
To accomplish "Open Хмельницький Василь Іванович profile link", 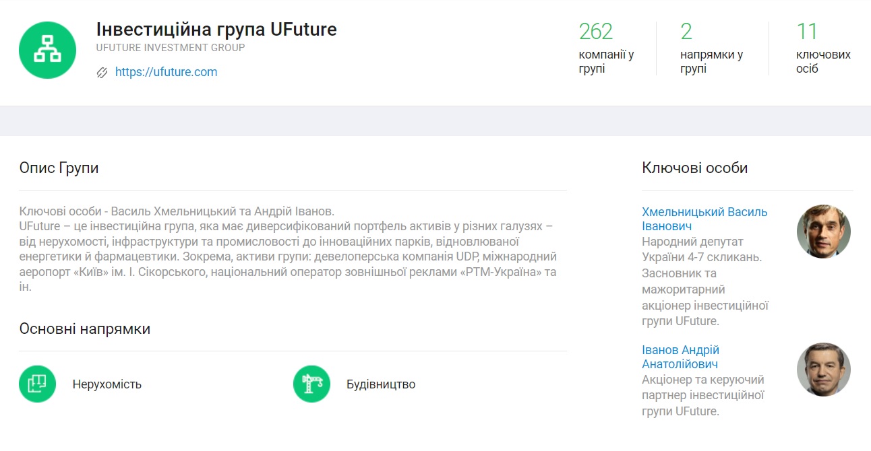I will 704,219.
